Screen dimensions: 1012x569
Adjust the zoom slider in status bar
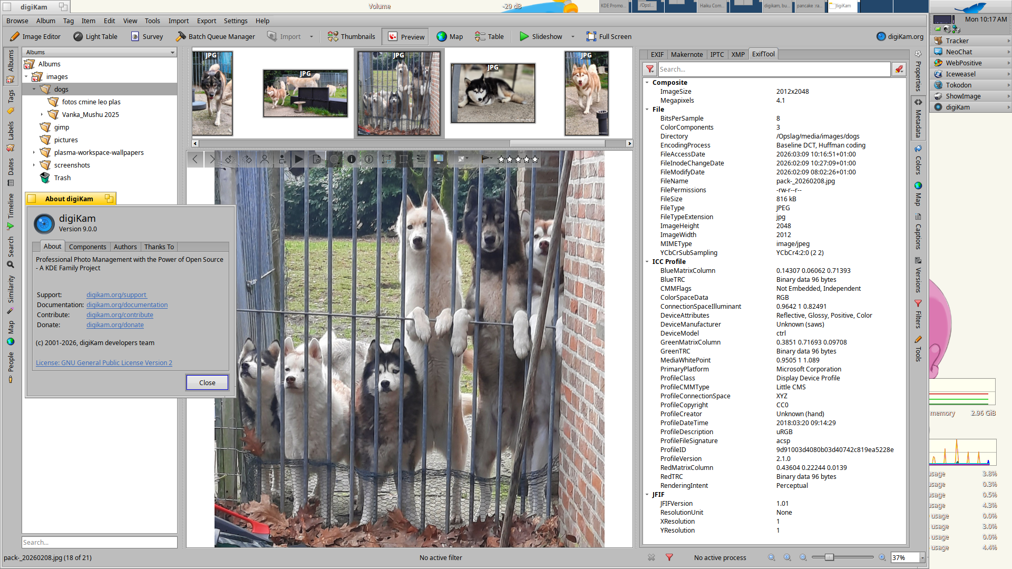click(829, 557)
